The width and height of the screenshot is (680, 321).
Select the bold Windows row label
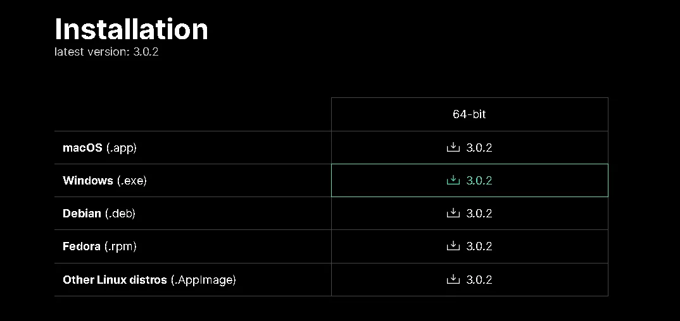tap(88, 180)
